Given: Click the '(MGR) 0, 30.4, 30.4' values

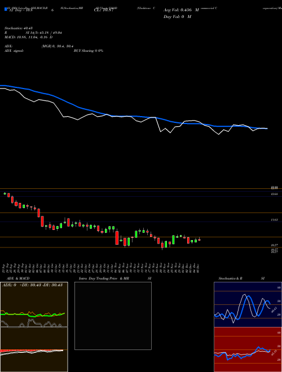Looking at the screenshot, I should [57, 46].
